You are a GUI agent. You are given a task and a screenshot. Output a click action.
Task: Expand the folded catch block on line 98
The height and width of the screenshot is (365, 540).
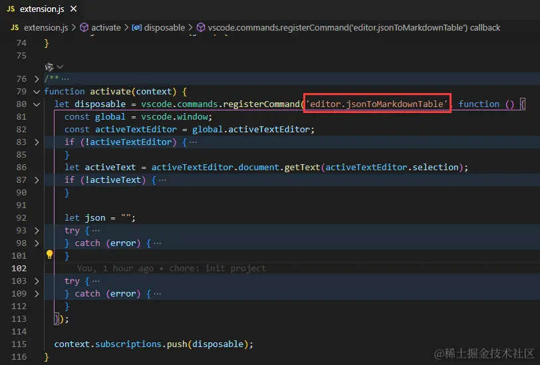pyautogui.click(x=37, y=243)
